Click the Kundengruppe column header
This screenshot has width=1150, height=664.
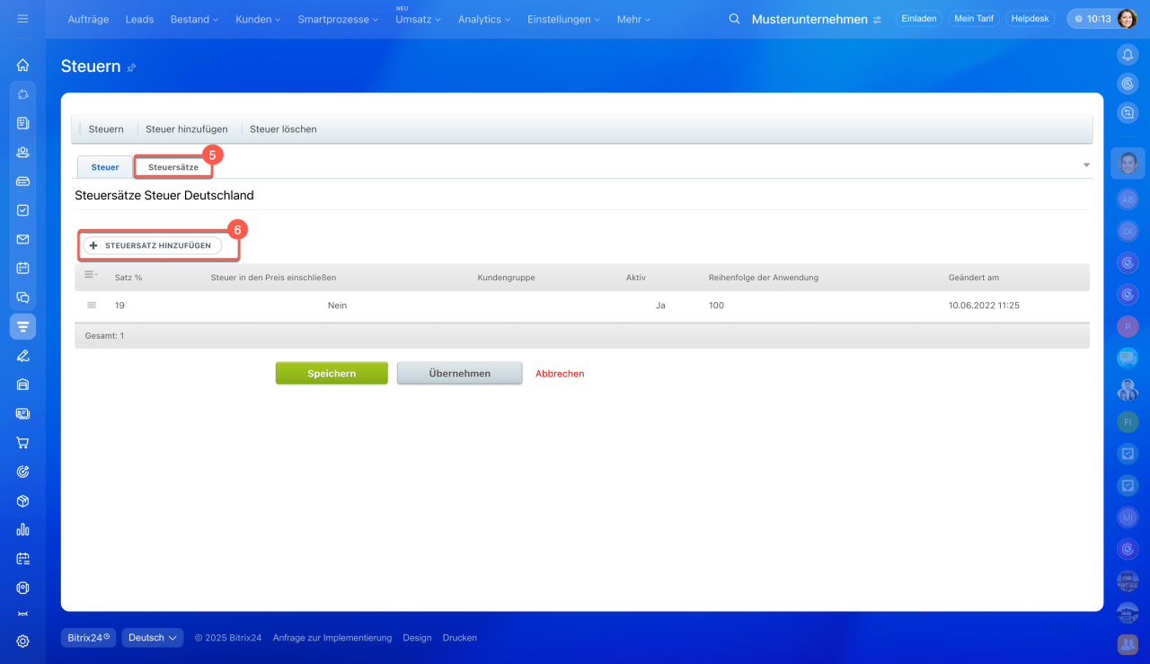coord(507,278)
